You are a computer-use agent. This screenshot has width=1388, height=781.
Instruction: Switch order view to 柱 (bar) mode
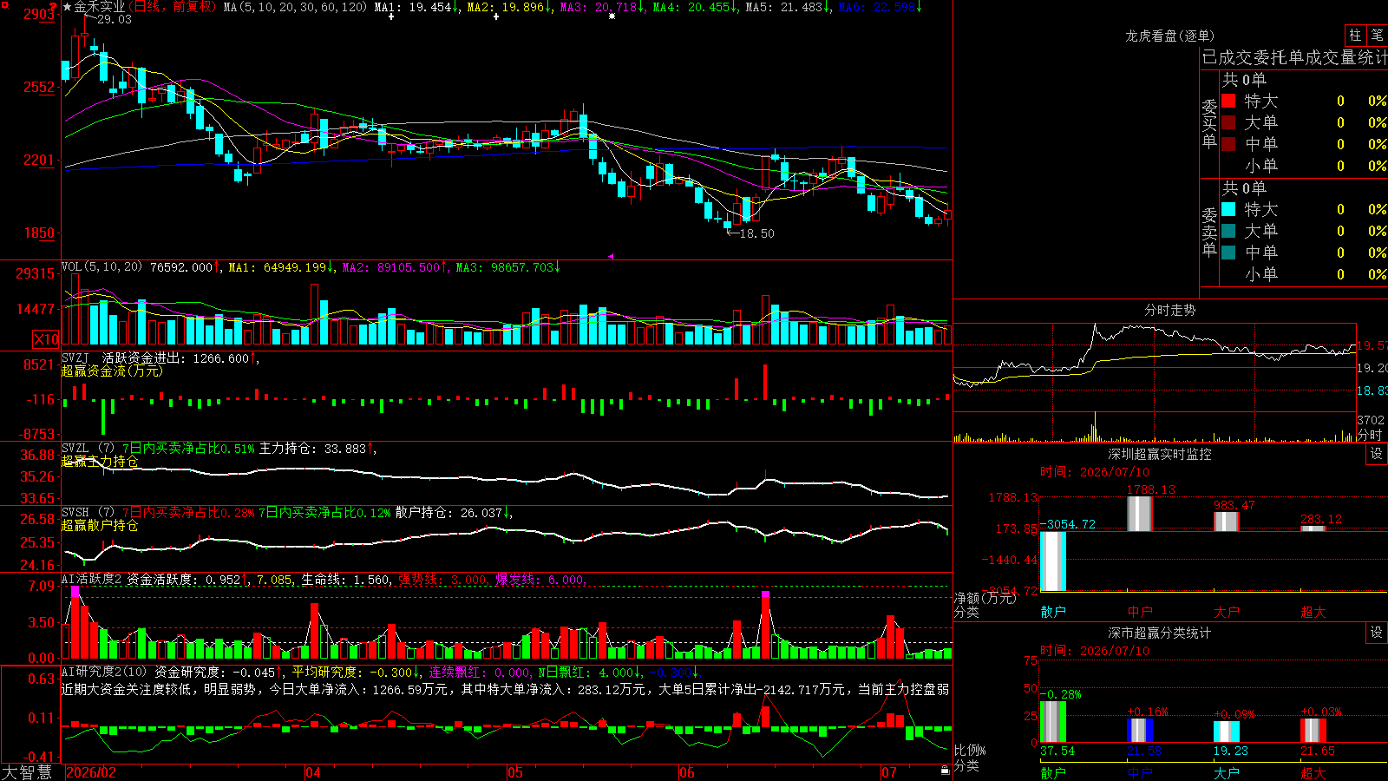point(1355,35)
